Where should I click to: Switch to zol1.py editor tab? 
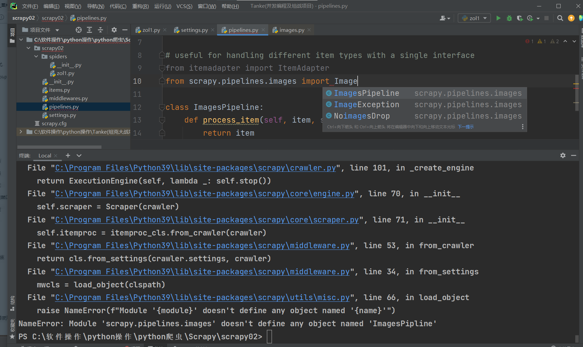(151, 30)
